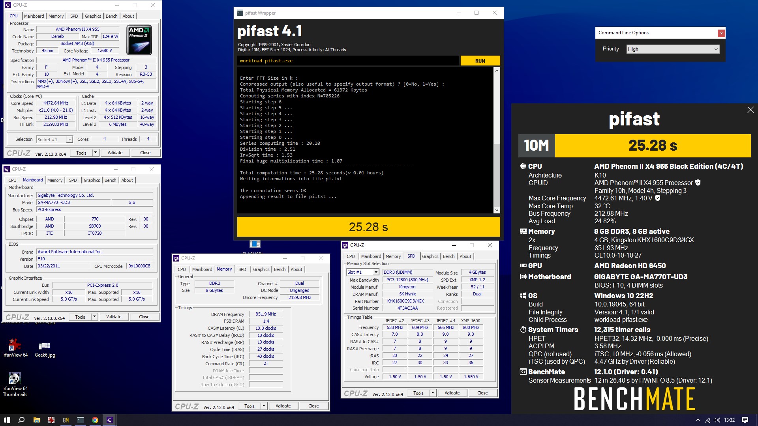Open Google Chrome from taskbar
This screenshot has height=426, width=758.
click(x=95, y=420)
